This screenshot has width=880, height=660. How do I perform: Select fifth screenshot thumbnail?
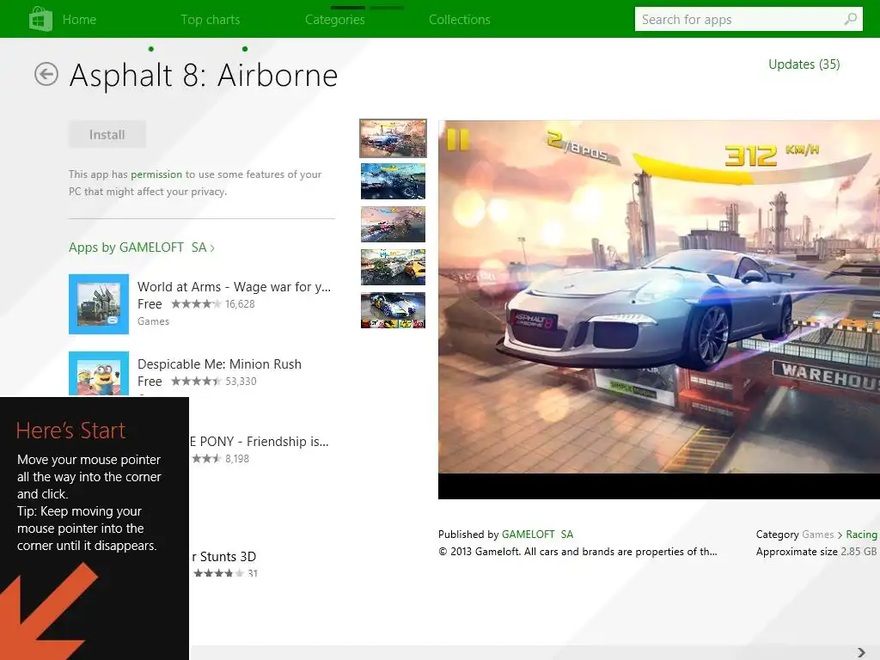coord(393,310)
